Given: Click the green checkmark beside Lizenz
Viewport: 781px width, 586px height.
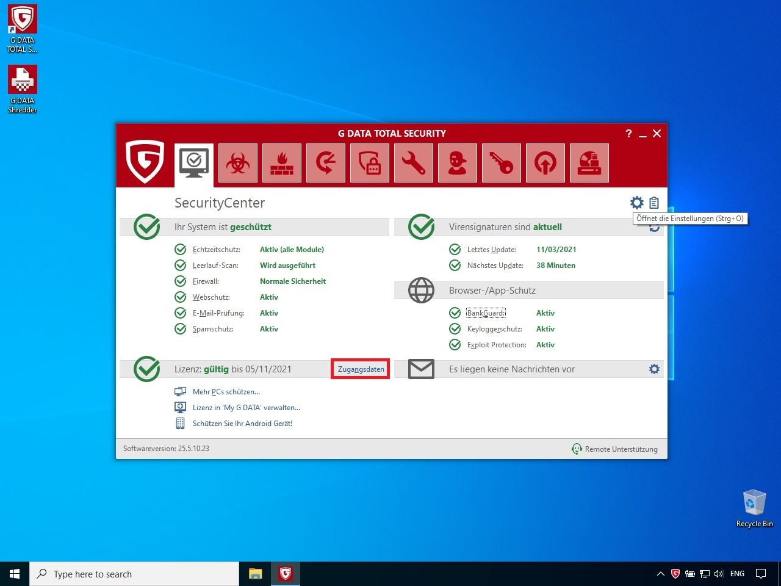Looking at the screenshot, I should pyautogui.click(x=146, y=369).
